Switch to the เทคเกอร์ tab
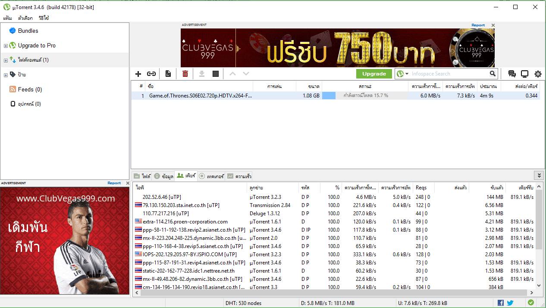 (211, 176)
